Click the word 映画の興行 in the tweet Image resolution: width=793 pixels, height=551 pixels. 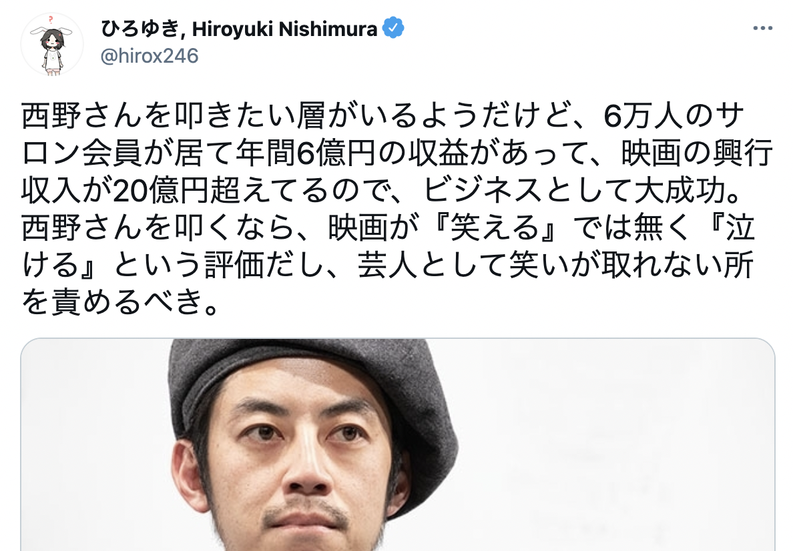coord(697,153)
